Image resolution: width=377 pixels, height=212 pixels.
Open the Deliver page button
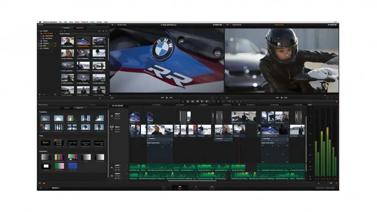(x=212, y=188)
